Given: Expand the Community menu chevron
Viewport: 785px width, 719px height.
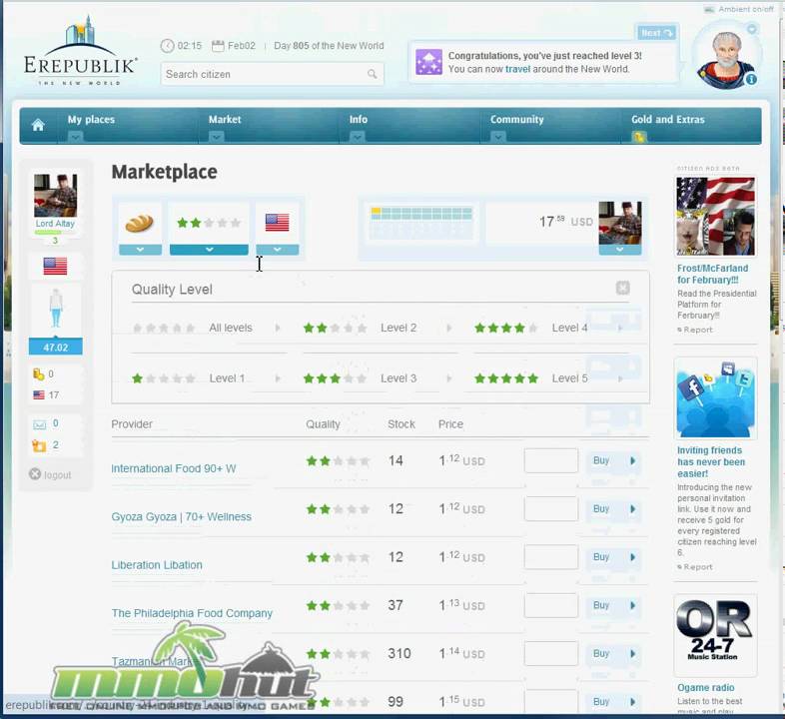Looking at the screenshot, I should pyautogui.click(x=497, y=136).
